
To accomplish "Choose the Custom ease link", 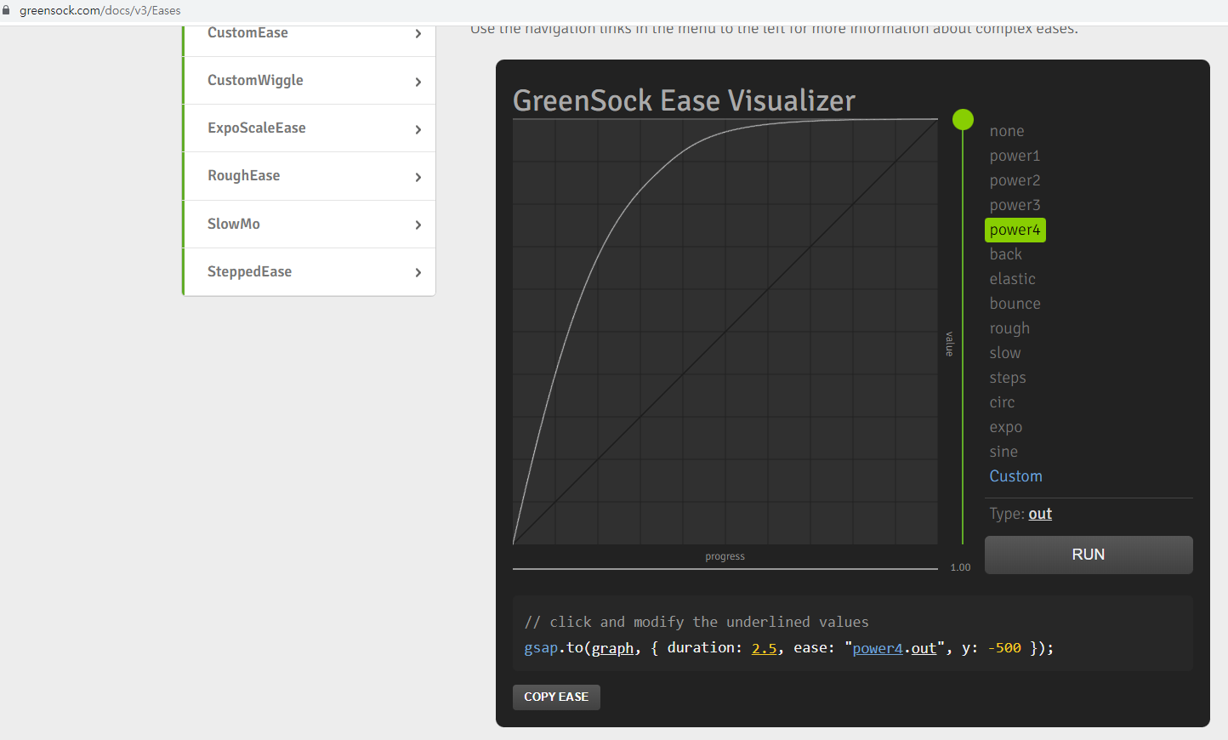I will pos(1016,476).
